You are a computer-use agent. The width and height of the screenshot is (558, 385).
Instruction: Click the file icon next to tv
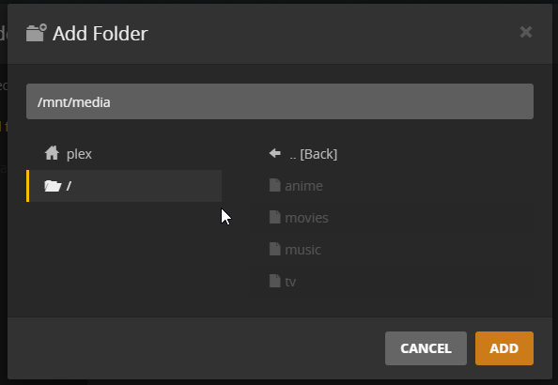[274, 281]
